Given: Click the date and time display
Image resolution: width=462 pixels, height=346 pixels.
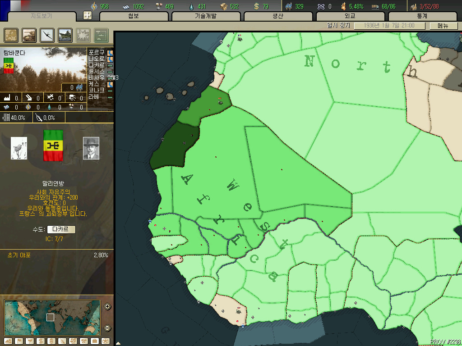Looking at the screenshot, I should tap(389, 26).
